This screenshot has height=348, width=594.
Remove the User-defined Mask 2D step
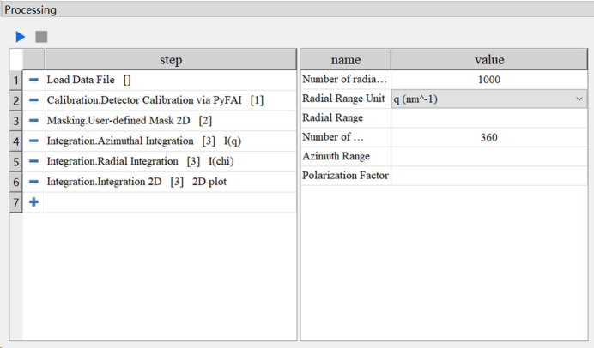point(33,121)
